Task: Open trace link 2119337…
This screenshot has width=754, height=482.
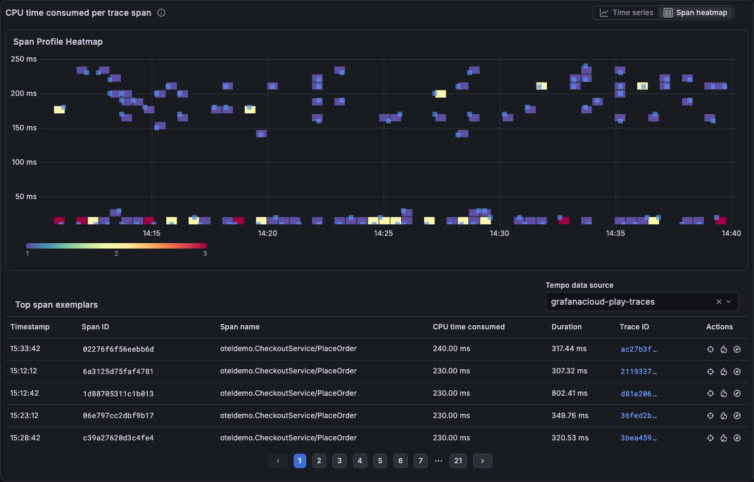Action: coord(639,372)
